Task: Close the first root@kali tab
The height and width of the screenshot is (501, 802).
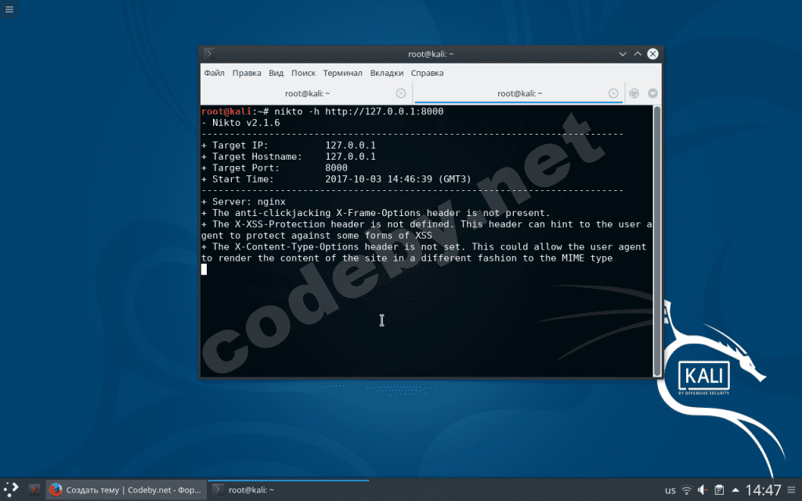Action: 401,93
